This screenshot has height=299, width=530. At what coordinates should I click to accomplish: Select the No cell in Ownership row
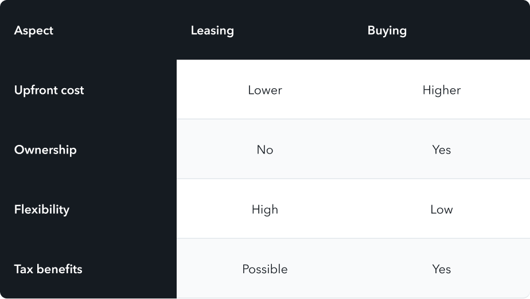265,150
